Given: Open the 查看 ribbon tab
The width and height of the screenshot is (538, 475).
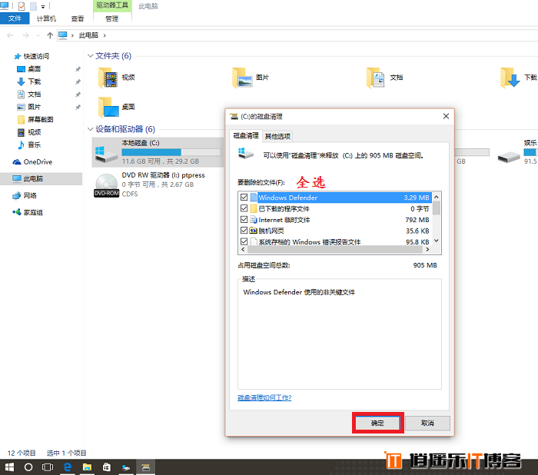Looking at the screenshot, I should (x=78, y=18).
